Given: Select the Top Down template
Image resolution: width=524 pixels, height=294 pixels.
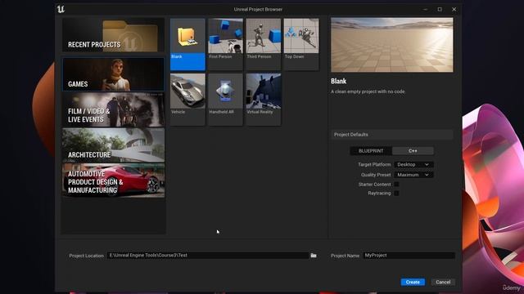Looking at the screenshot, I should pyautogui.click(x=301, y=44).
